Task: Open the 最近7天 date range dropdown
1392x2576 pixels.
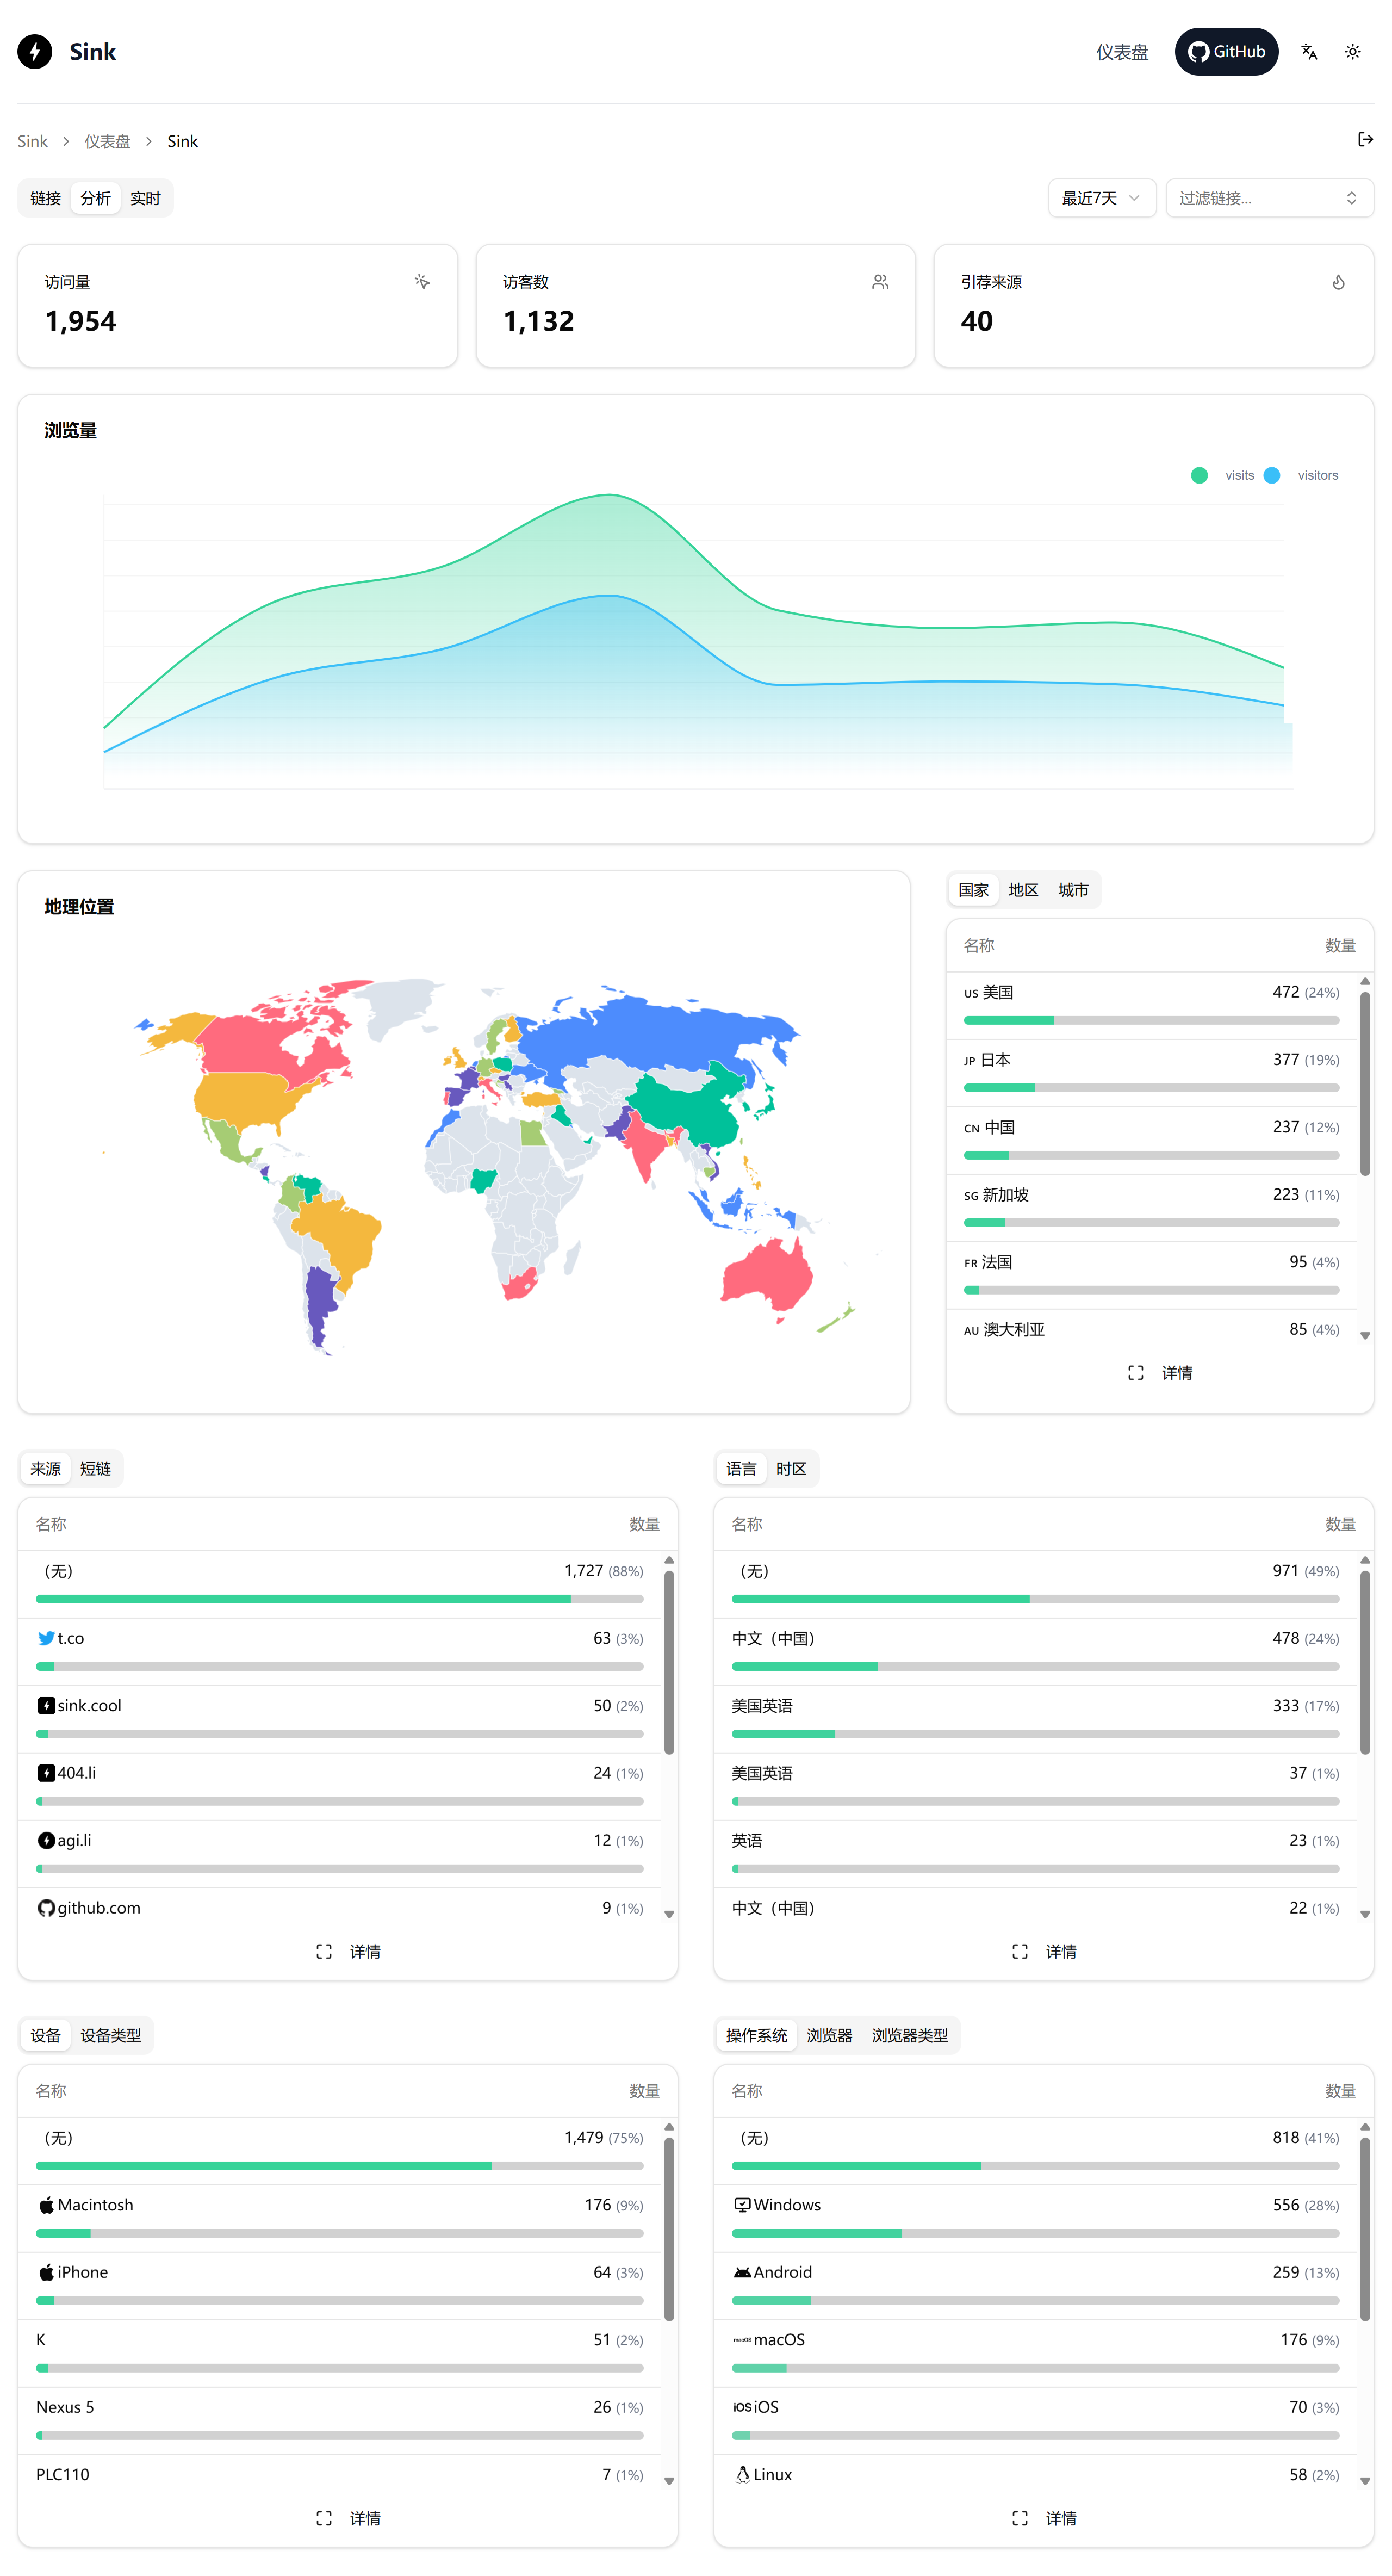Action: click(1100, 198)
